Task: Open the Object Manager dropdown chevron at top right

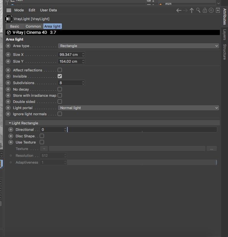Action: pos(219,3)
